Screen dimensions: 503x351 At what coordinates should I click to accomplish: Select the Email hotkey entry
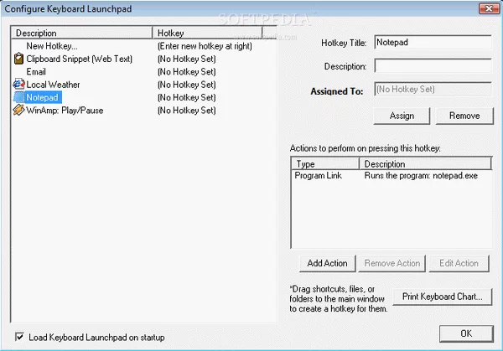[x=36, y=72]
